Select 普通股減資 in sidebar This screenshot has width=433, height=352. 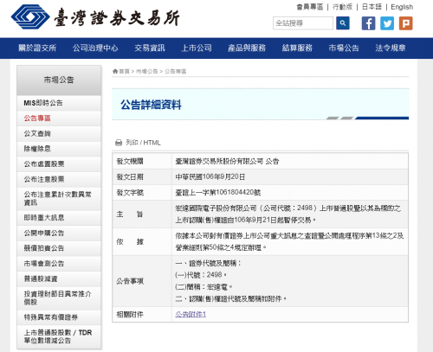point(59,278)
